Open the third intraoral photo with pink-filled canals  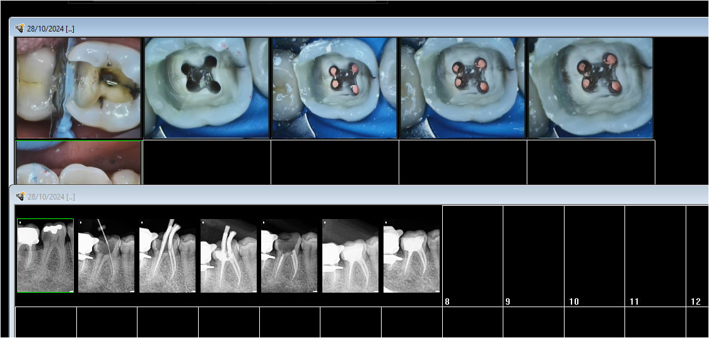[335, 87]
